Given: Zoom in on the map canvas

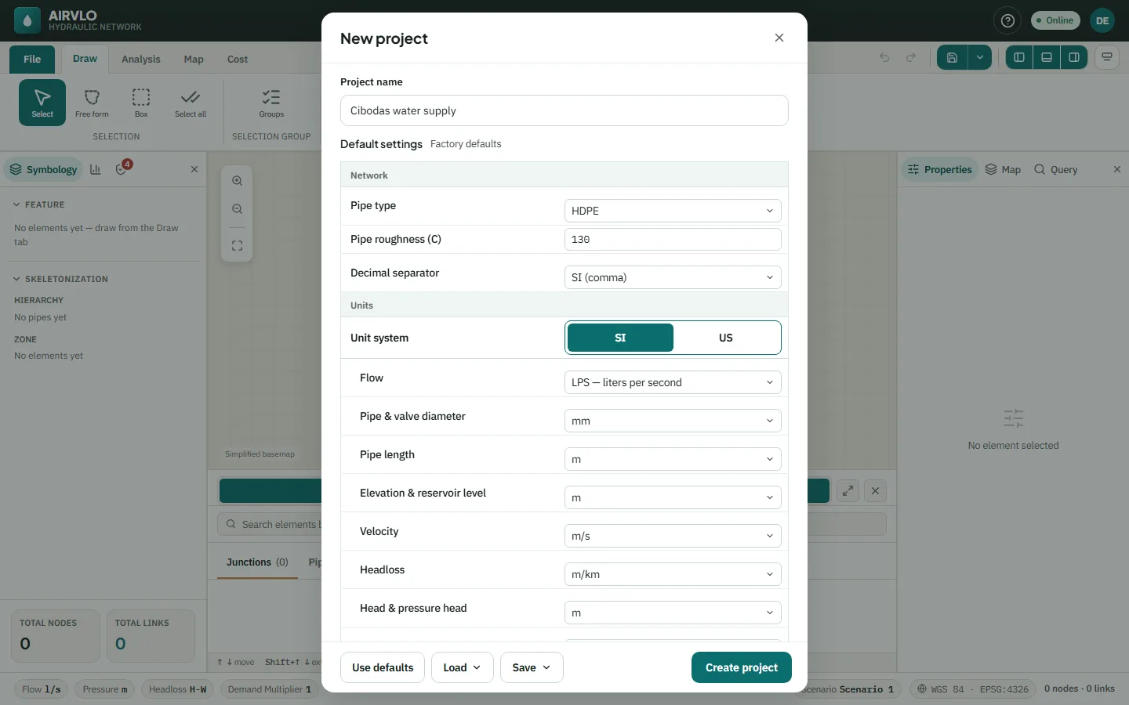Looking at the screenshot, I should (237, 181).
